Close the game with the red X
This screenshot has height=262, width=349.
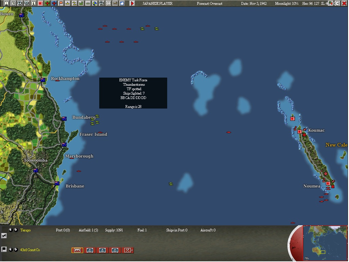click(344, 3)
